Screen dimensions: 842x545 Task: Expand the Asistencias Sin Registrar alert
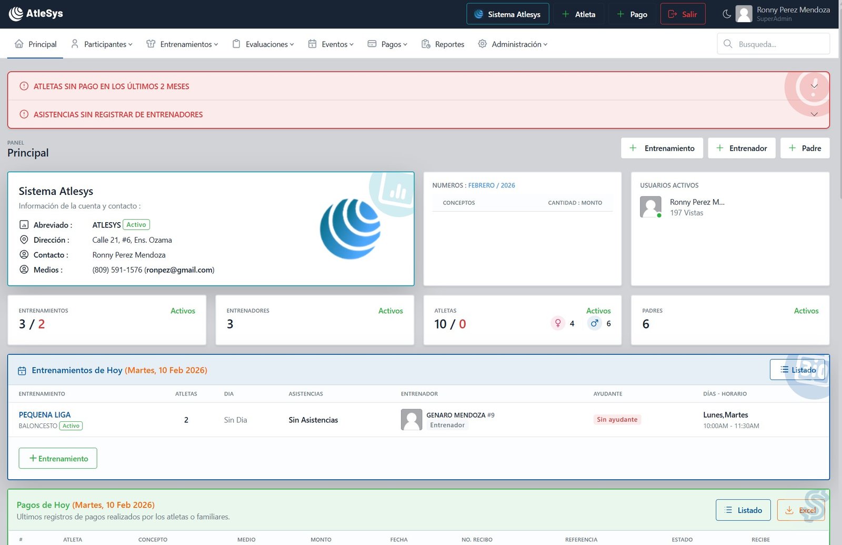click(814, 114)
